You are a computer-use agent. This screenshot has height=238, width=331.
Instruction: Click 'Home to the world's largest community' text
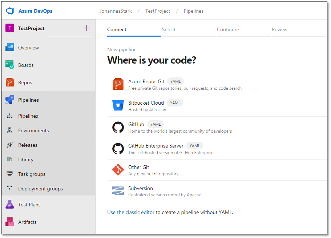180,131
